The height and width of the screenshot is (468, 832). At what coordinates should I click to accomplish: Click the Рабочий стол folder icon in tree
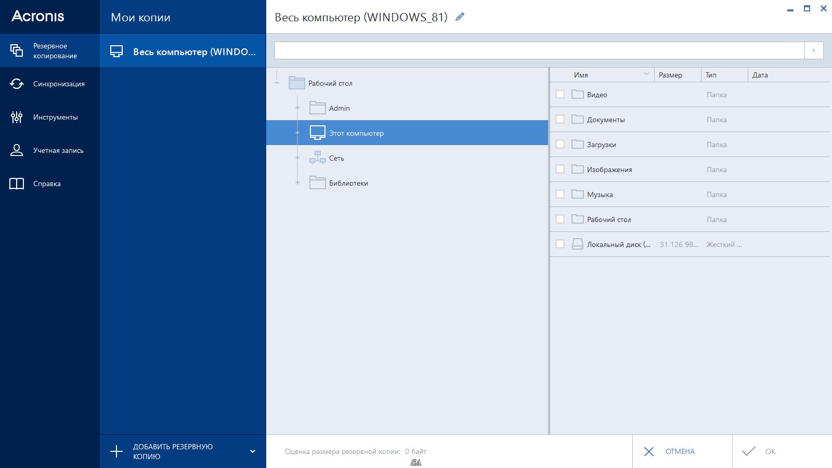(x=296, y=83)
